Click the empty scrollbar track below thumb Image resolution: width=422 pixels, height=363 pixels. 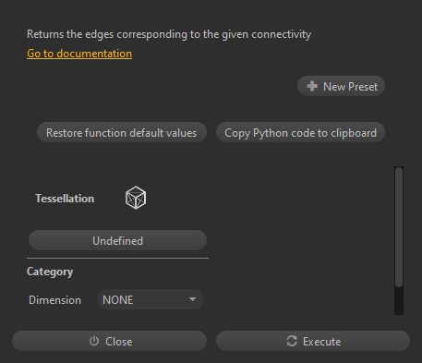(x=399, y=301)
